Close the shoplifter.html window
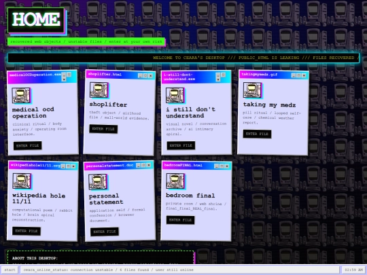Viewport: 367px width, 275px height. coord(150,76)
